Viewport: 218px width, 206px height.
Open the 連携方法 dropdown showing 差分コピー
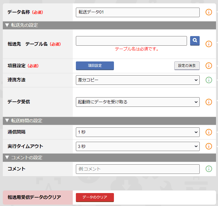pos(138,80)
